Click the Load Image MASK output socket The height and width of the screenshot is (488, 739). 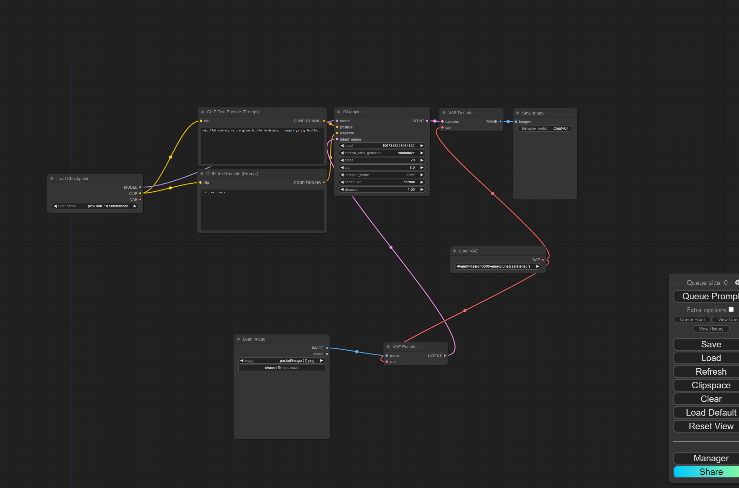(x=327, y=354)
